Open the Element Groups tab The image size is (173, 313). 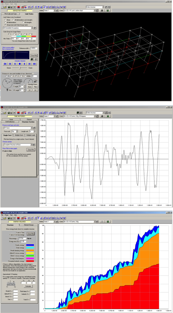pyautogui.click(x=29, y=224)
